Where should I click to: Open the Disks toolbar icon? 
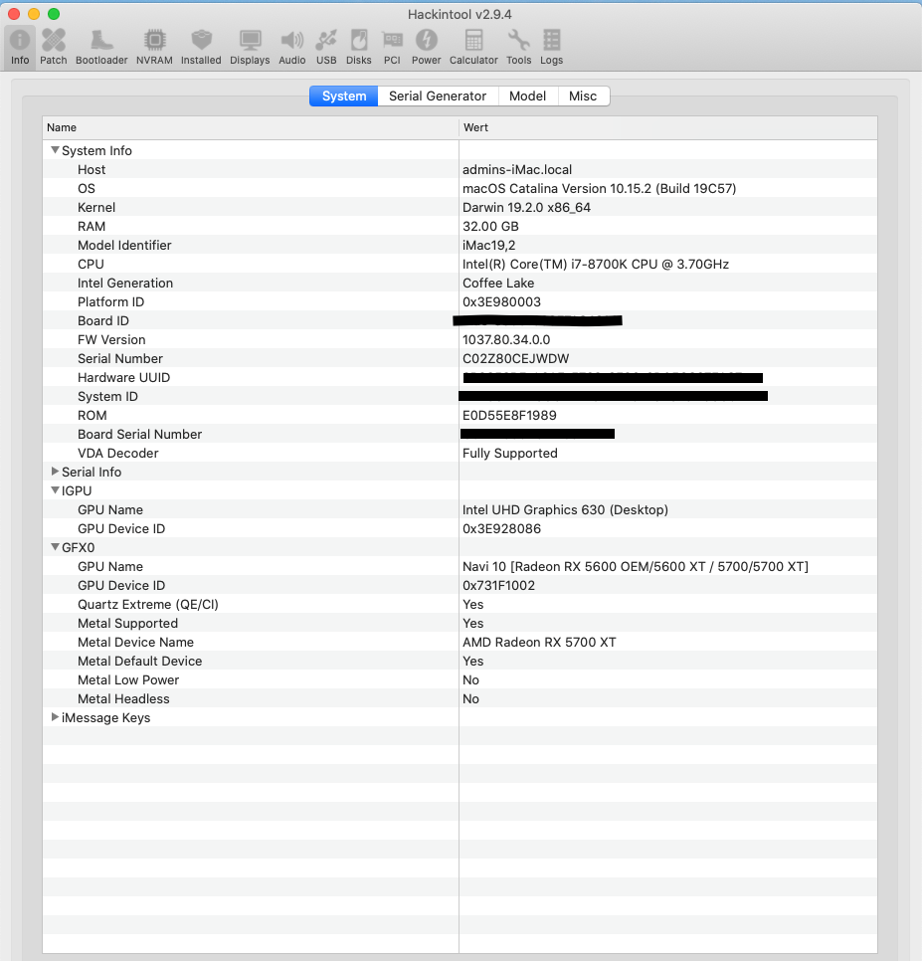click(x=358, y=47)
